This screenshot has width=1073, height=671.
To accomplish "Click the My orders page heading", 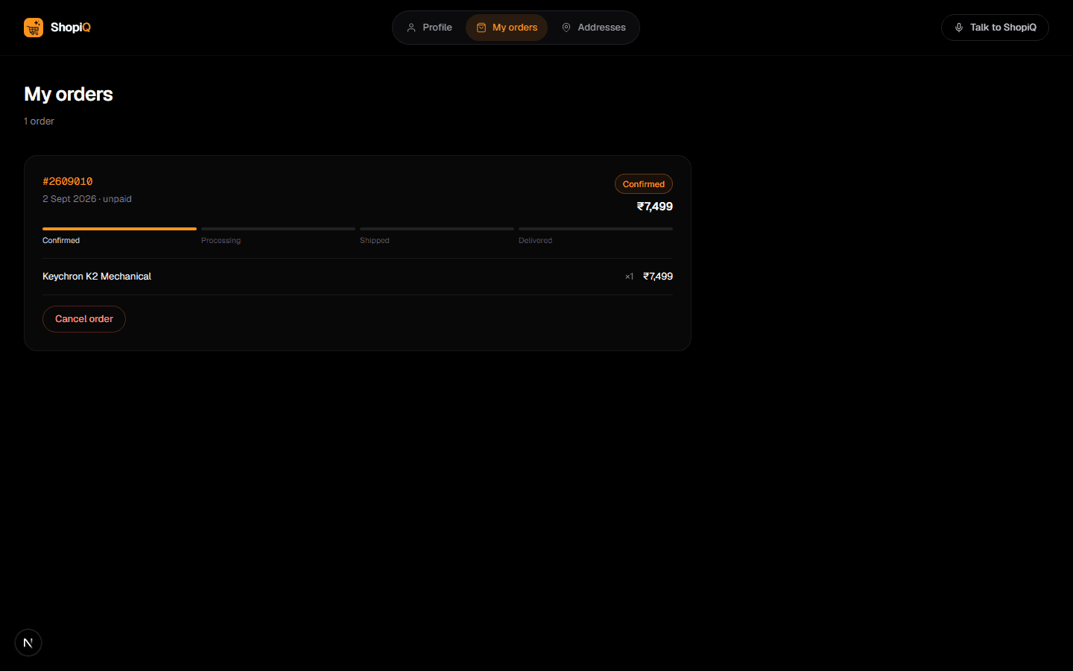I will tap(69, 94).
